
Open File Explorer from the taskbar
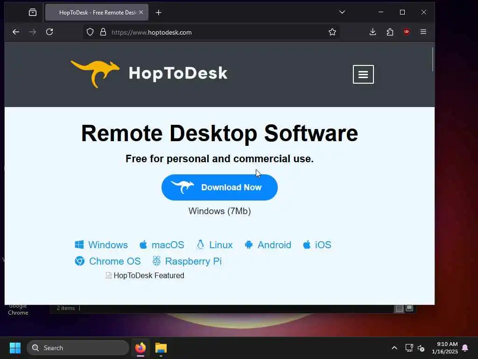161,348
